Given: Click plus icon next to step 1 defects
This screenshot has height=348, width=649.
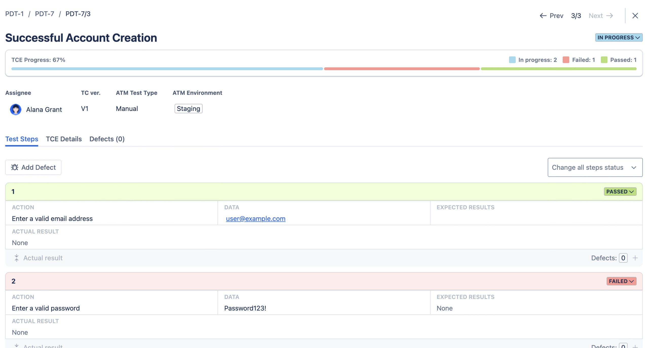Looking at the screenshot, I should click(635, 258).
